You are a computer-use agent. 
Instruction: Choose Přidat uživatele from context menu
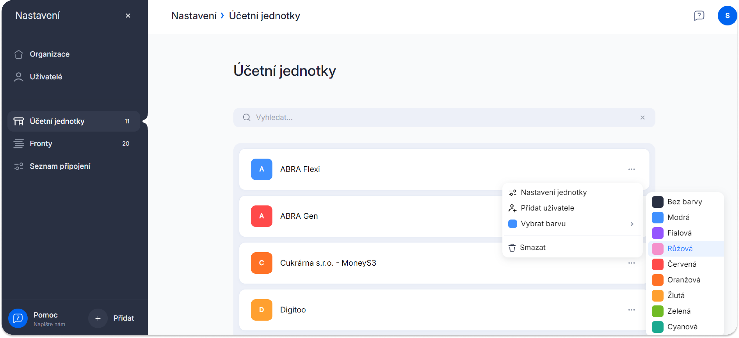(x=572, y=208)
